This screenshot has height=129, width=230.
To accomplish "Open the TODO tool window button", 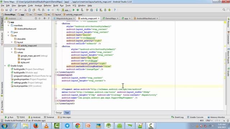I will [21, 117].
